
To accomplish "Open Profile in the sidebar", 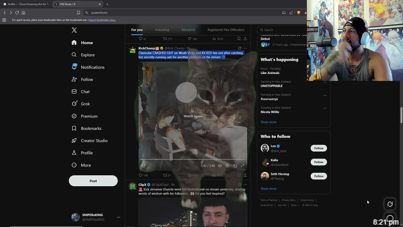I will pos(82,153).
